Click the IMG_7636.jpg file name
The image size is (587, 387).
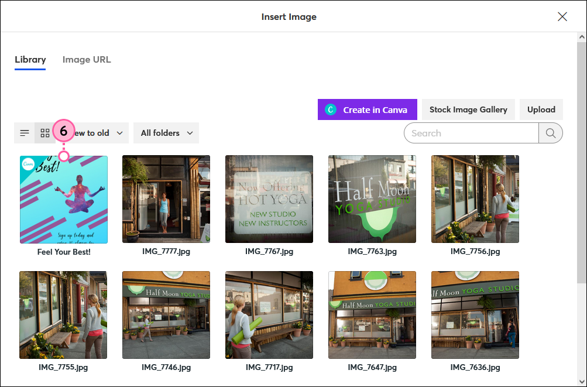coord(475,367)
